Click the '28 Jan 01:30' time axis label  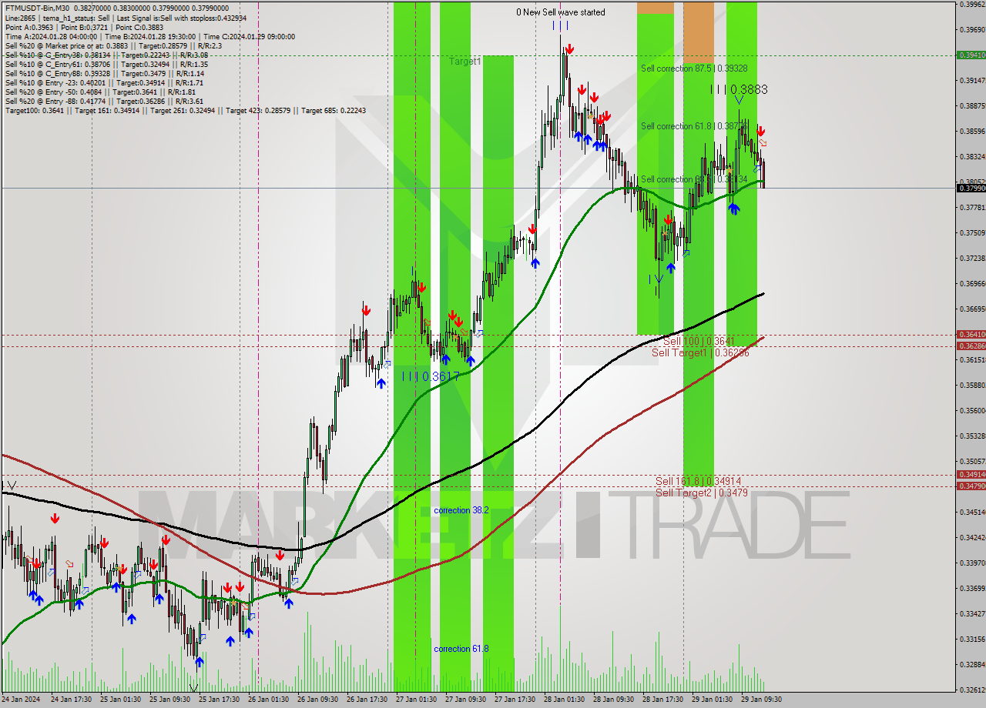point(564,700)
